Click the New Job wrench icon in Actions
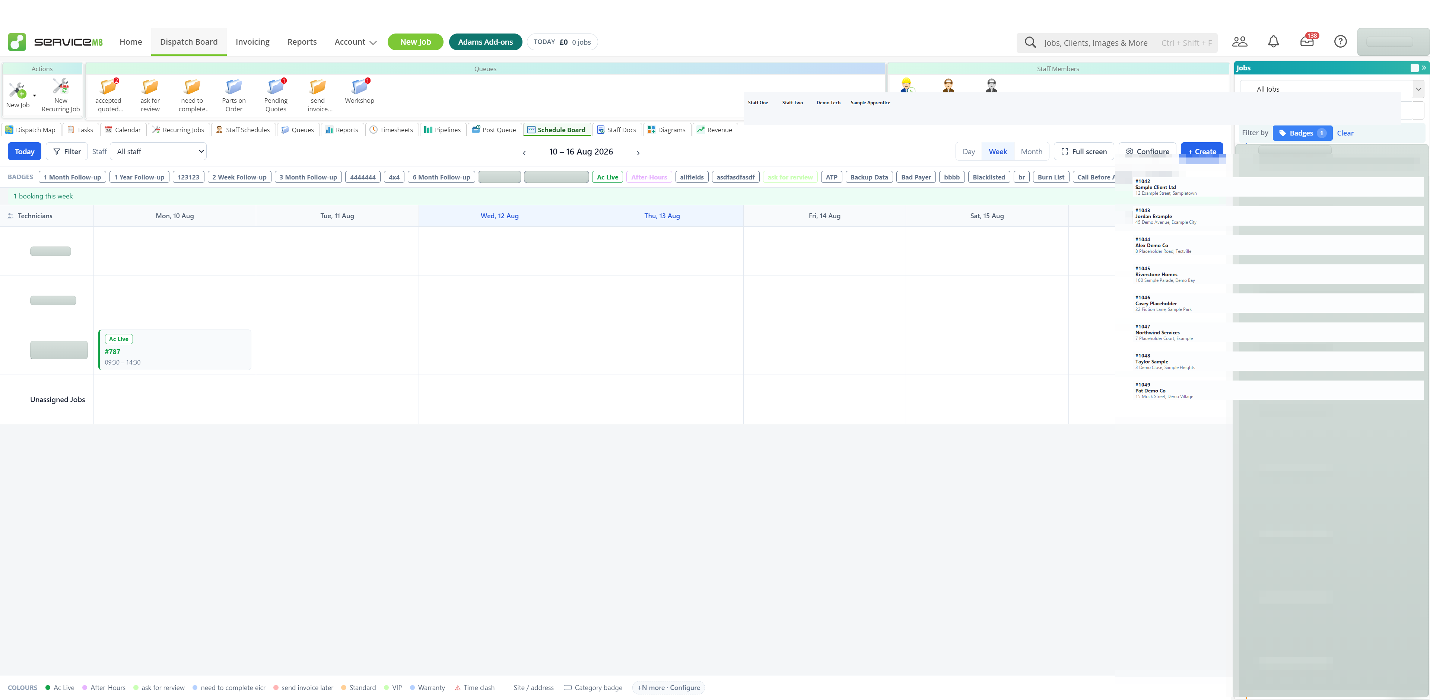This screenshot has height=700, width=1430. click(17, 90)
